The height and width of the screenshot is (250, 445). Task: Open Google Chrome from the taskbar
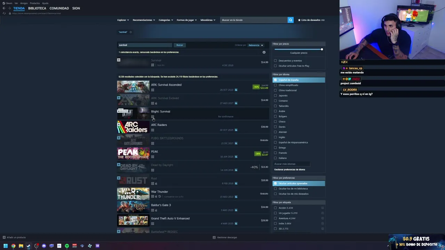coord(13,246)
